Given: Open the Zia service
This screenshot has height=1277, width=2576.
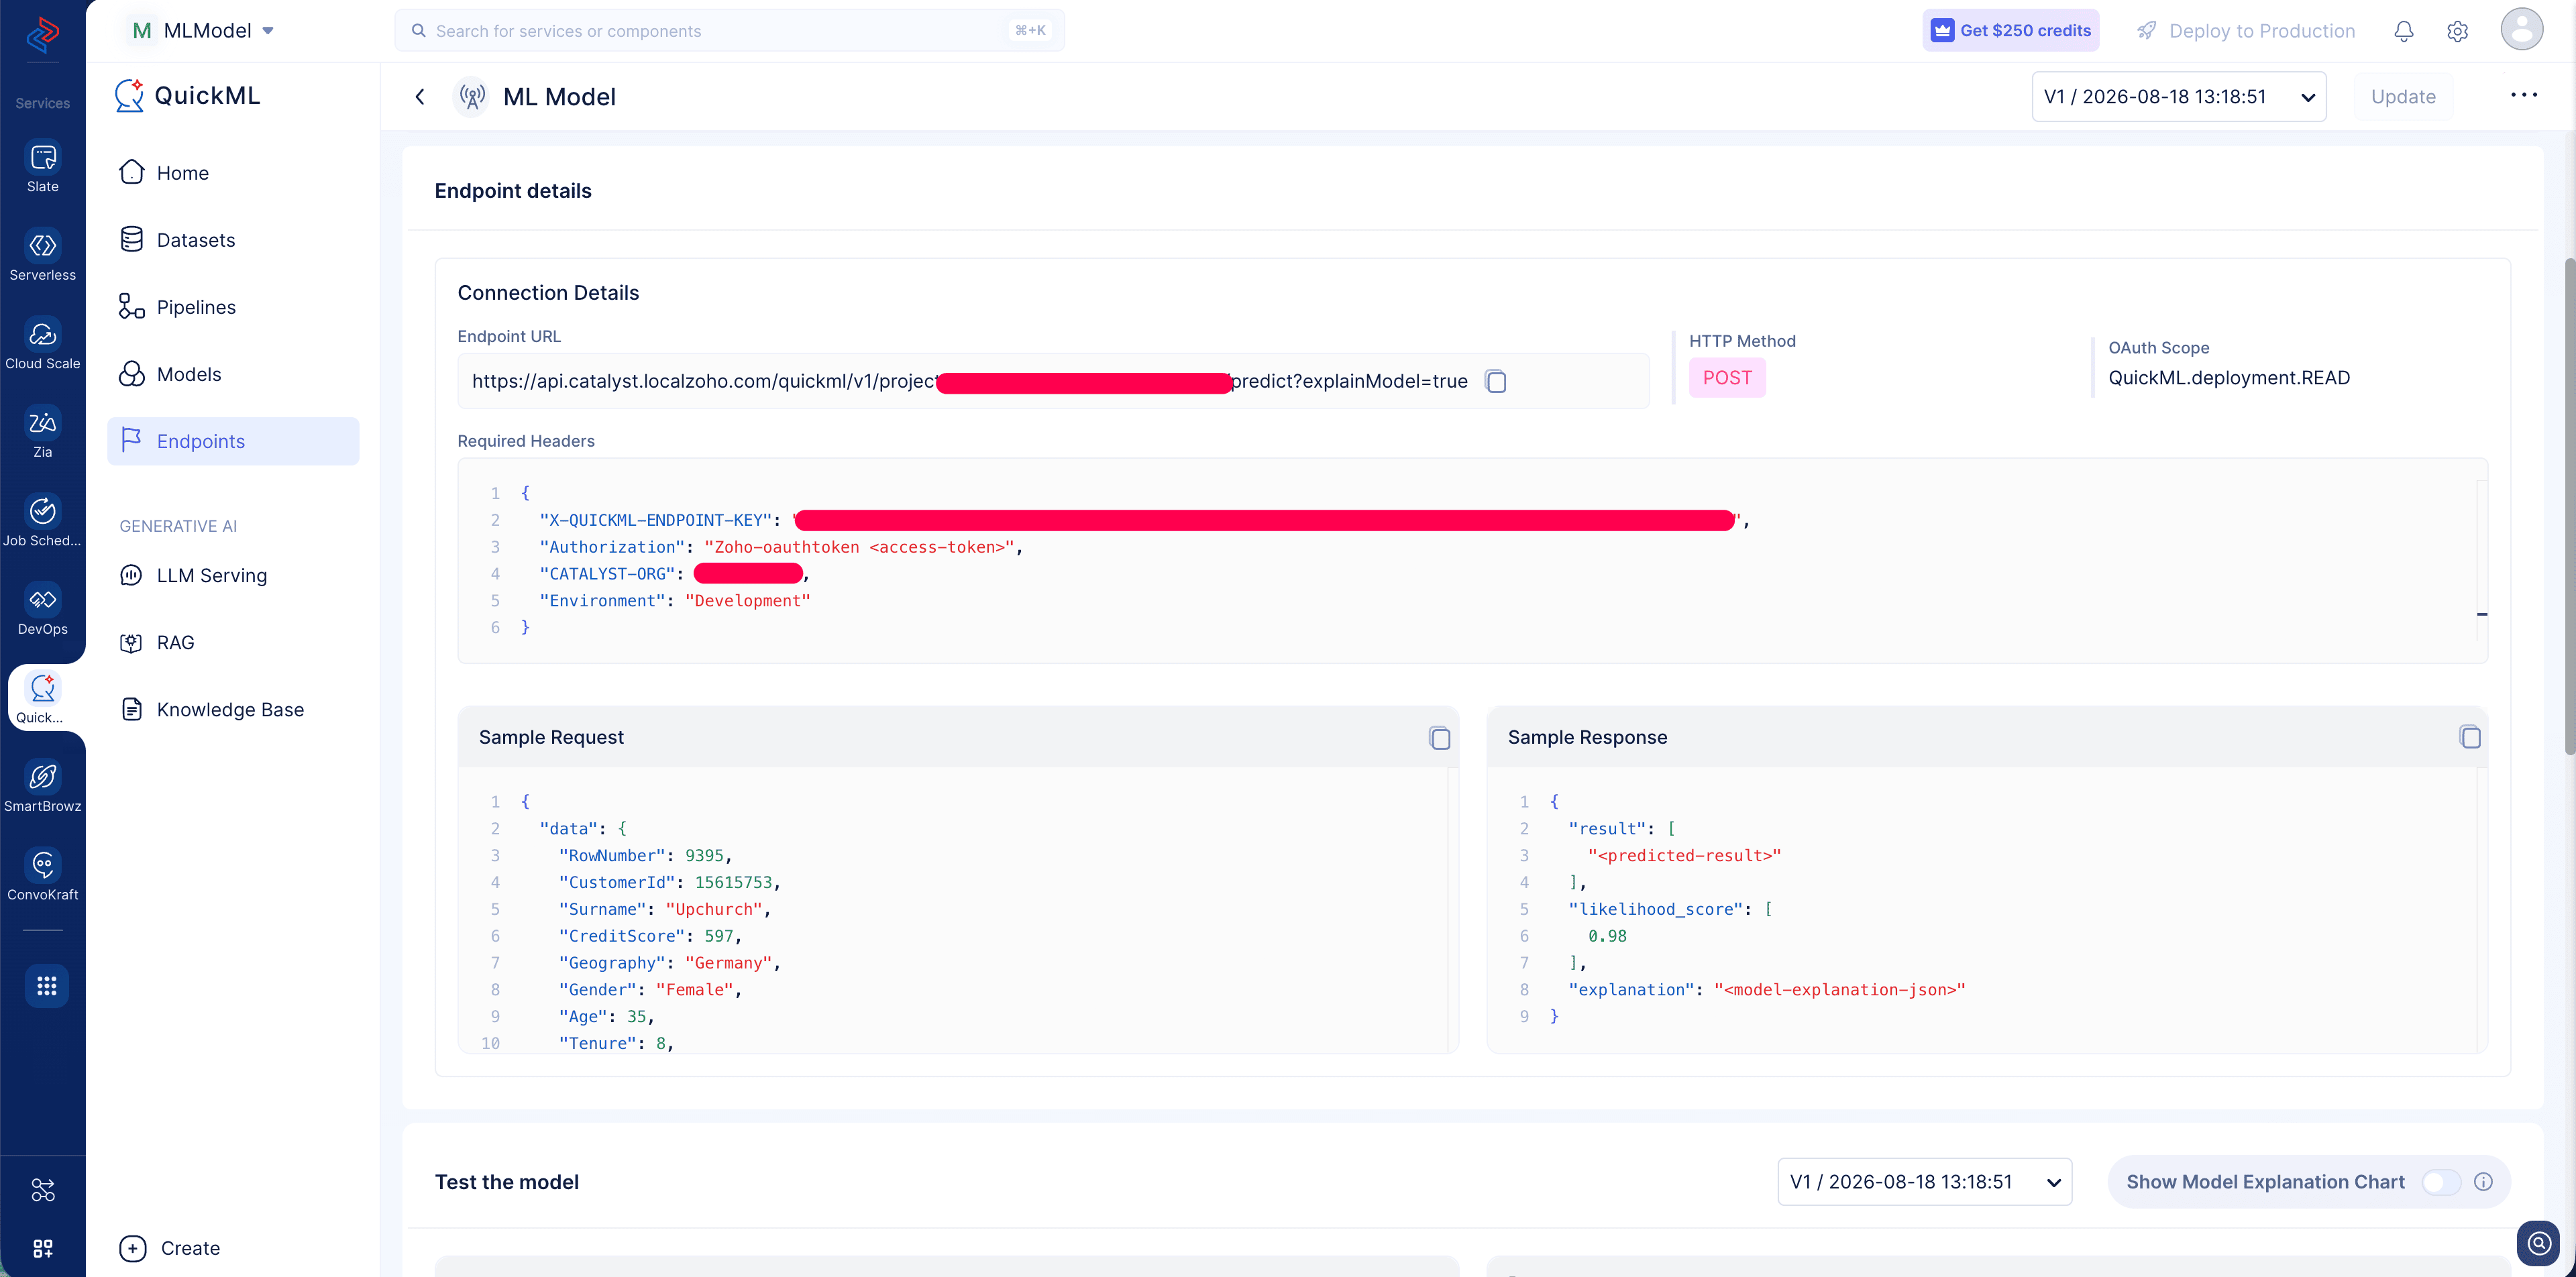Looking at the screenshot, I should coord(42,433).
